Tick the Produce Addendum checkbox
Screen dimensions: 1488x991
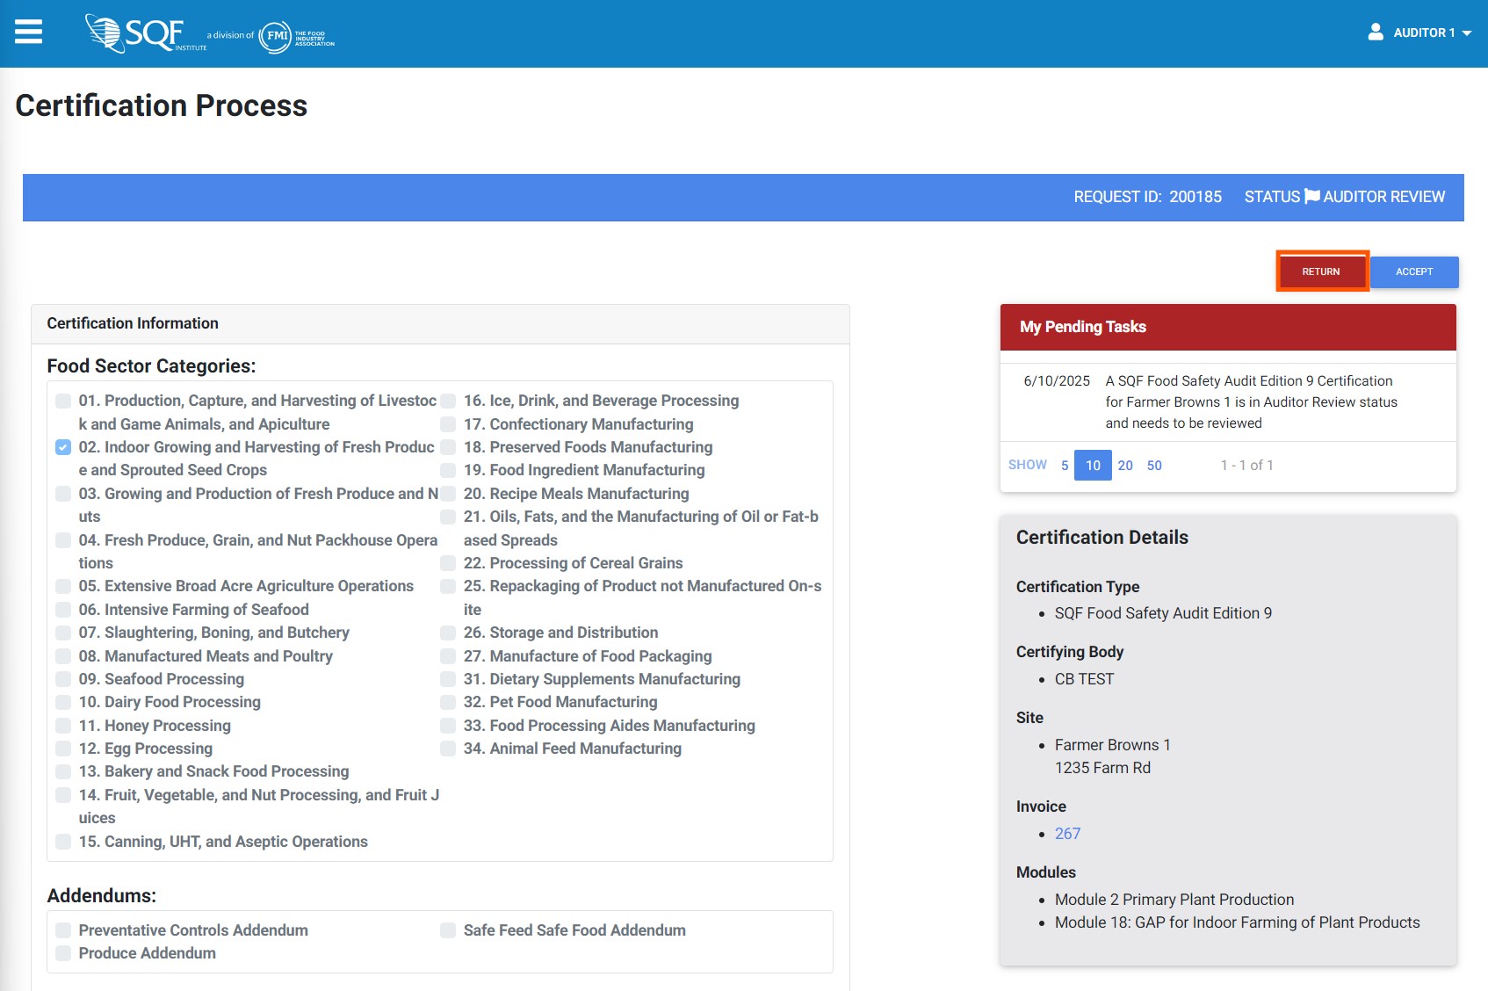(63, 953)
